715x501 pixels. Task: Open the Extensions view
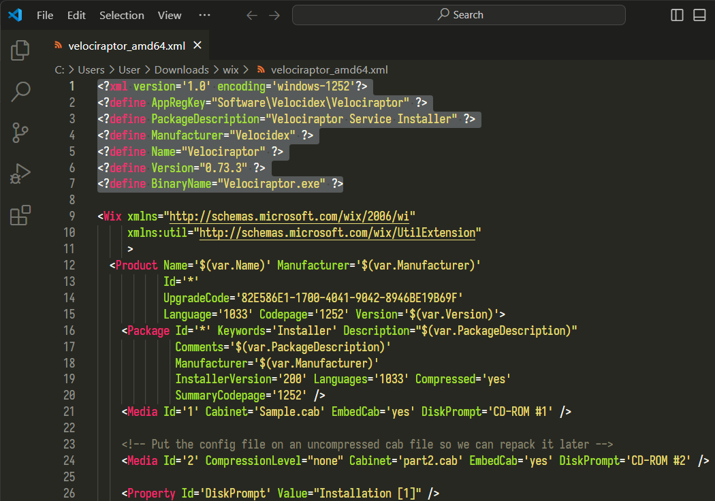click(x=20, y=215)
